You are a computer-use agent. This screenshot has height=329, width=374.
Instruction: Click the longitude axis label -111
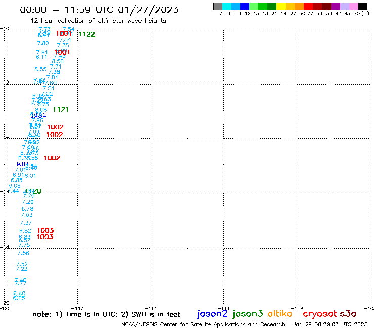click(x=223, y=308)
